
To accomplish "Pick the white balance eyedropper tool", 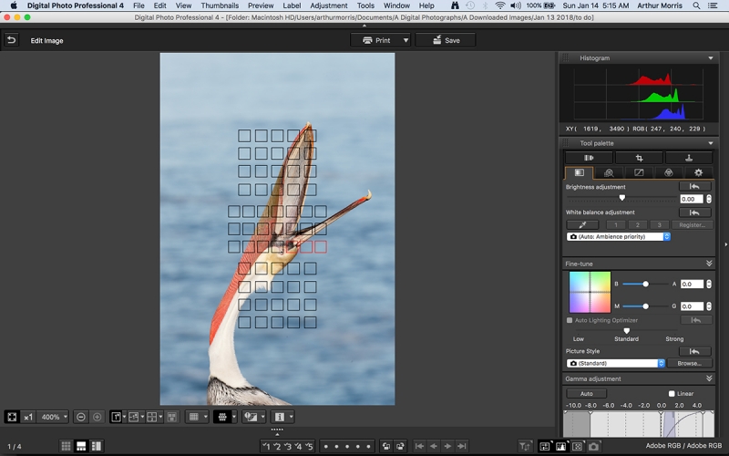I will point(582,224).
